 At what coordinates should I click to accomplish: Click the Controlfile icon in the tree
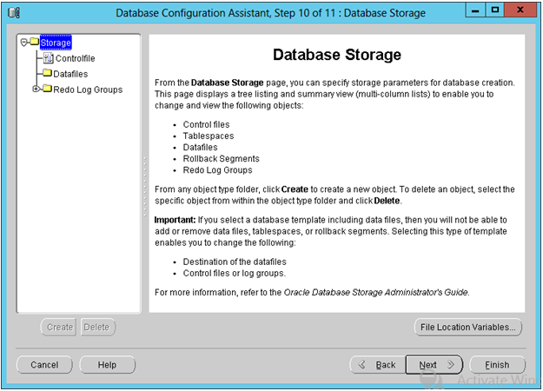click(x=47, y=58)
